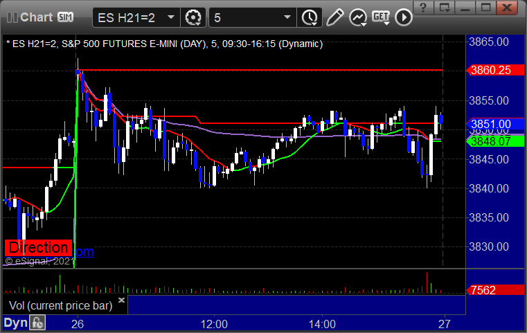Click the 3848.07 green price marker
The width and height of the screenshot is (527, 333).
coord(494,141)
